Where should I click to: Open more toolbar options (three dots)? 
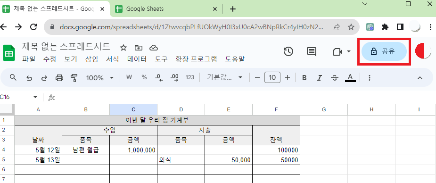pos(369,78)
